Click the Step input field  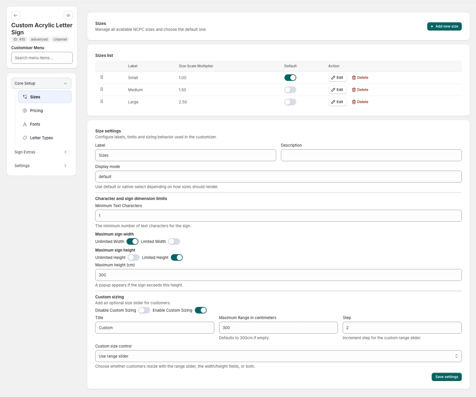click(x=402, y=328)
